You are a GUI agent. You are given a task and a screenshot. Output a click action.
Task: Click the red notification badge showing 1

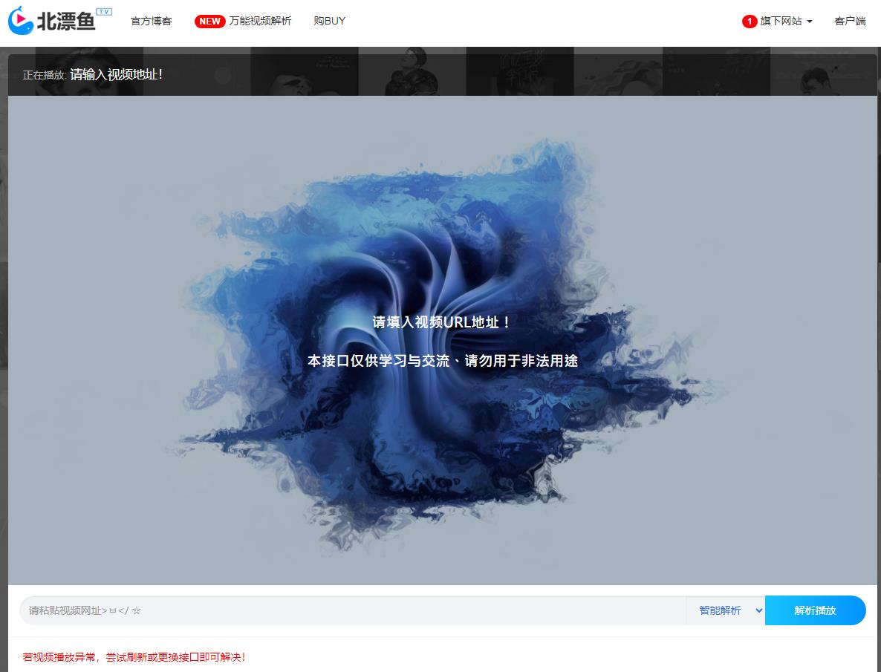point(749,22)
